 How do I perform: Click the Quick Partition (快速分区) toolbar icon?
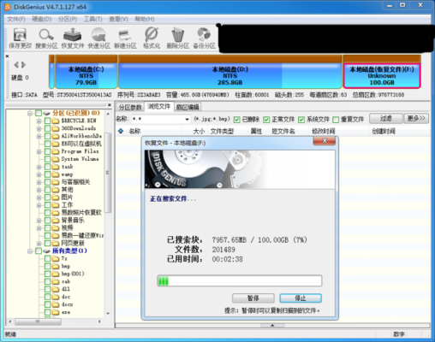click(x=98, y=35)
